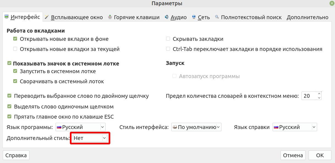
Task: Toggle Выделять слово одиночным щелчком
Action: click(x=61, y=107)
